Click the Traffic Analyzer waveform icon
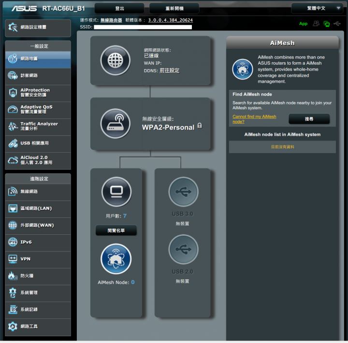Image resolution: width=348 pixels, height=343 pixels. [x=13, y=126]
